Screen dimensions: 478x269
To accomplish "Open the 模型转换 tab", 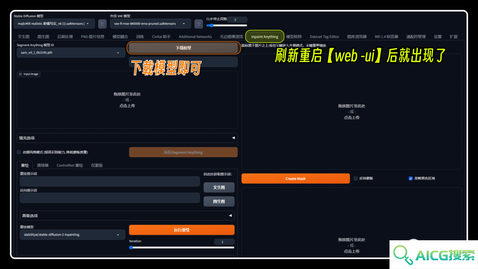I will click(x=294, y=37).
